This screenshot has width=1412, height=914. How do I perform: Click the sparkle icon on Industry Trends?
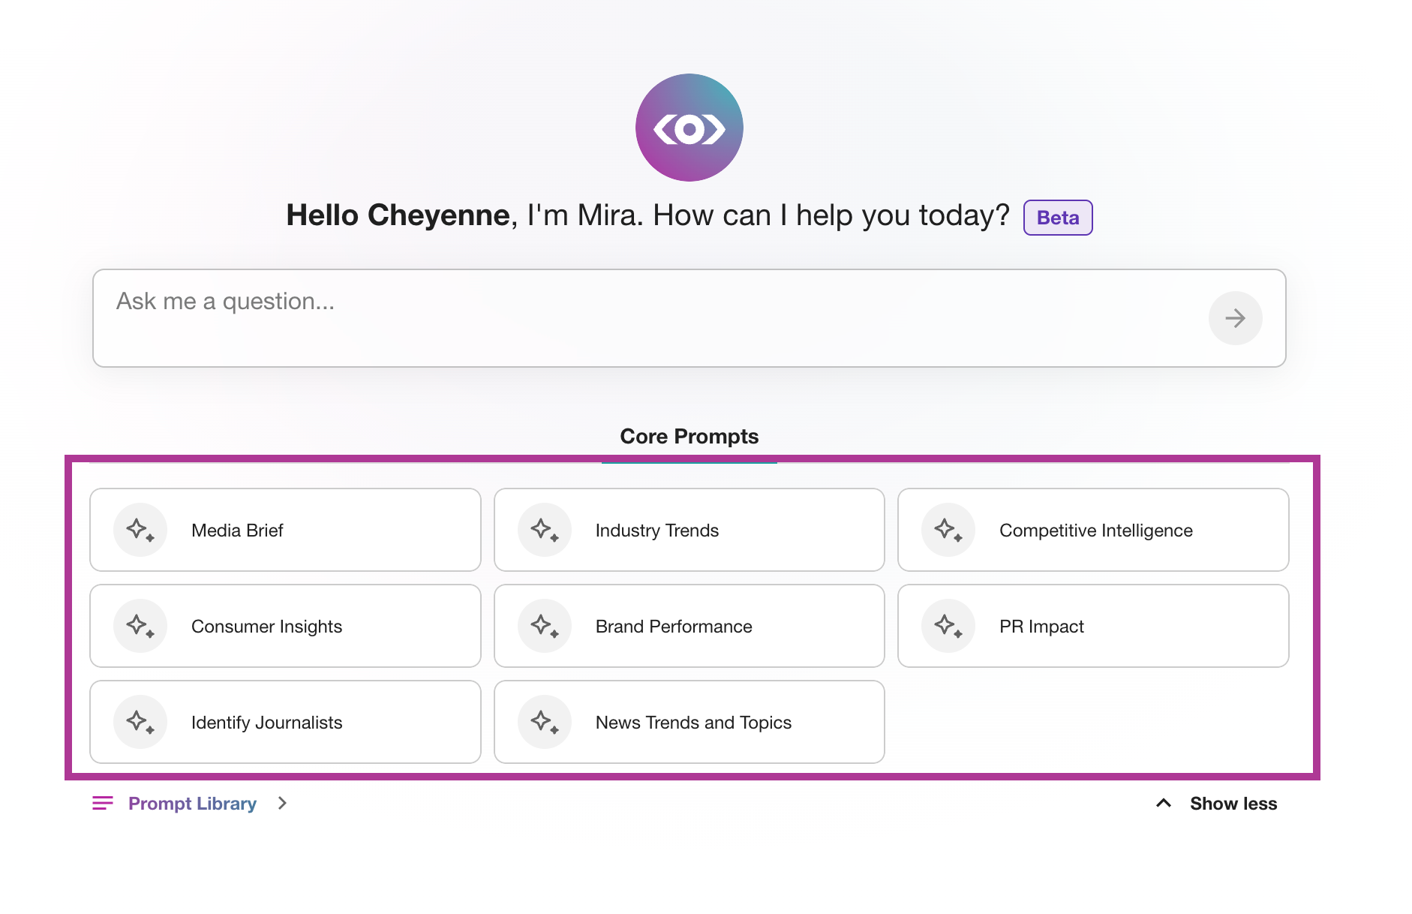point(545,530)
